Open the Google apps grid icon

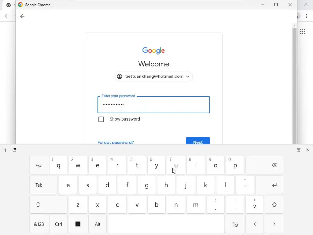click(x=302, y=32)
